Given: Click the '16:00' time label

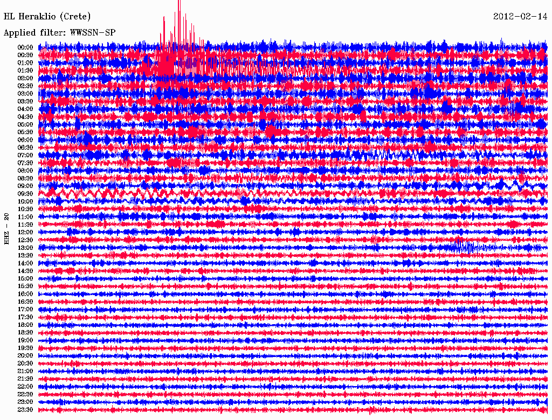Looking at the screenshot, I should click(25, 295).
